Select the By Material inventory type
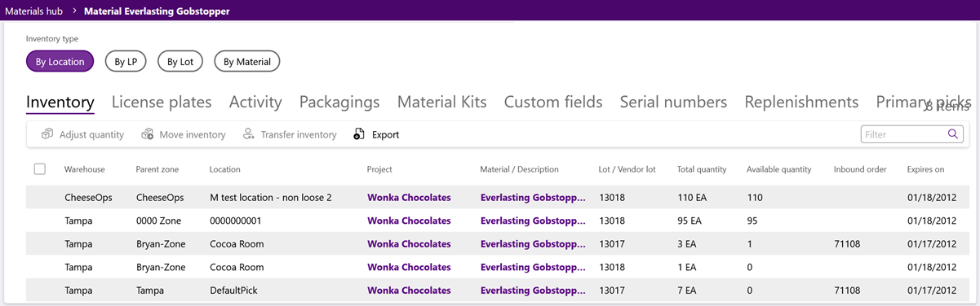 [247, 61]
